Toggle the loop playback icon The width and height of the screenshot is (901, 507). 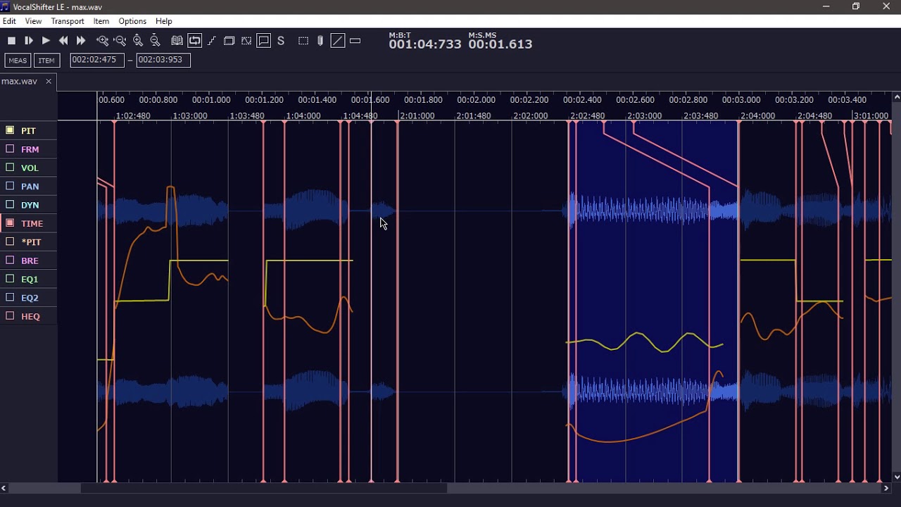195,41
